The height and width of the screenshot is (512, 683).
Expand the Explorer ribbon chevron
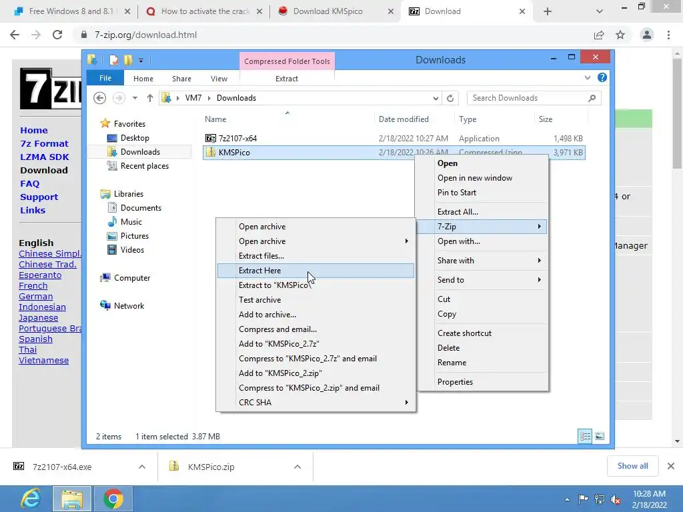pyautogui.click(x=587, y=77)
